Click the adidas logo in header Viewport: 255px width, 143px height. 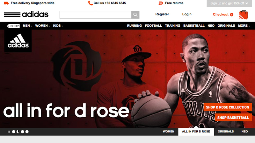coord(26,14)
